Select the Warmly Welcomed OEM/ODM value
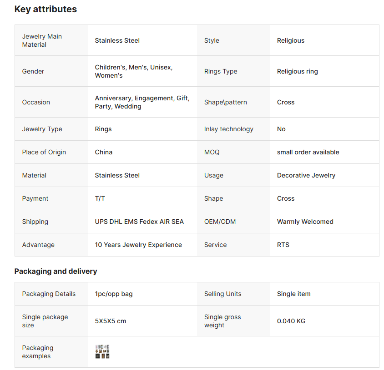Screen dimensions: 384x370 tap(305, 222)
